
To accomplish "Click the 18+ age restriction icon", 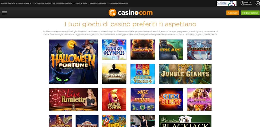I will click(258, 3).
